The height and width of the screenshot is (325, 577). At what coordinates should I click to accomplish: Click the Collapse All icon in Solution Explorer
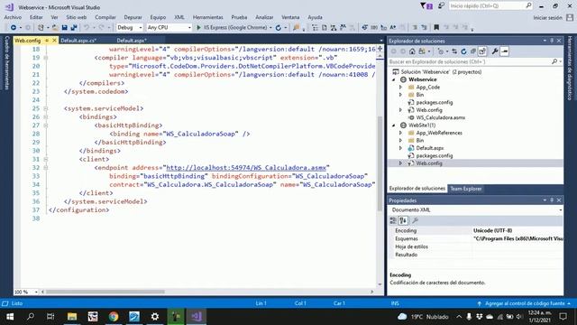[x=473, y=51]
